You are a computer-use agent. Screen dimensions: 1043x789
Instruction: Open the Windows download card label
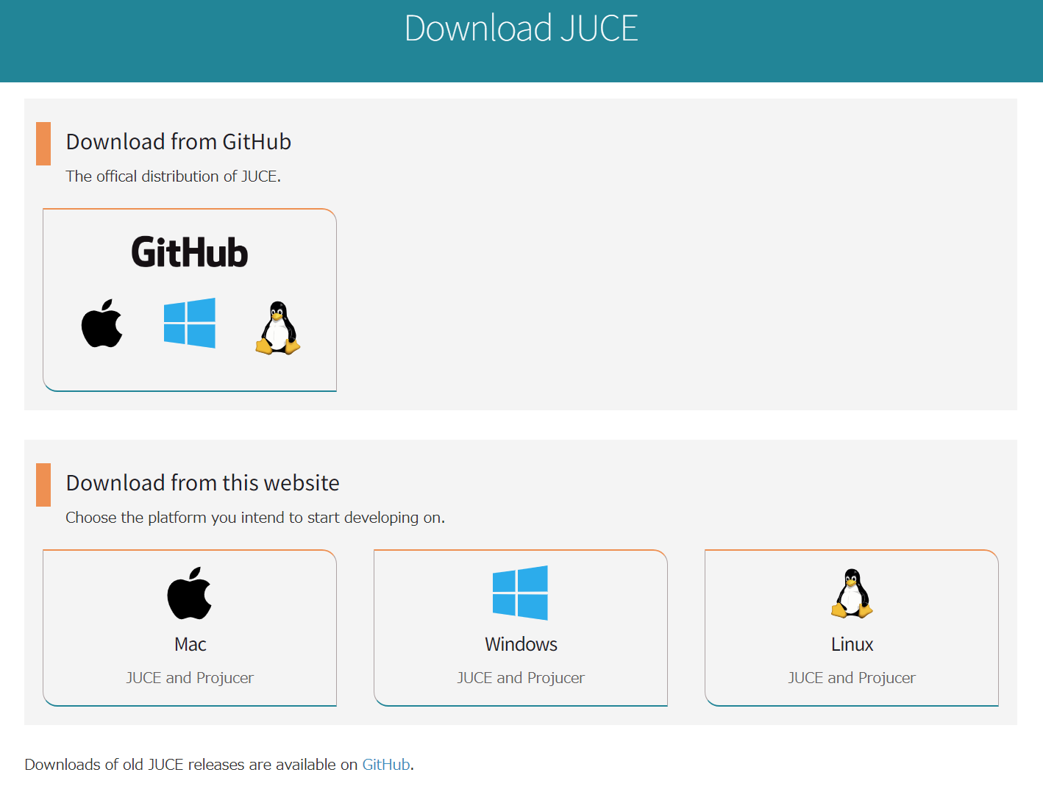521,644
